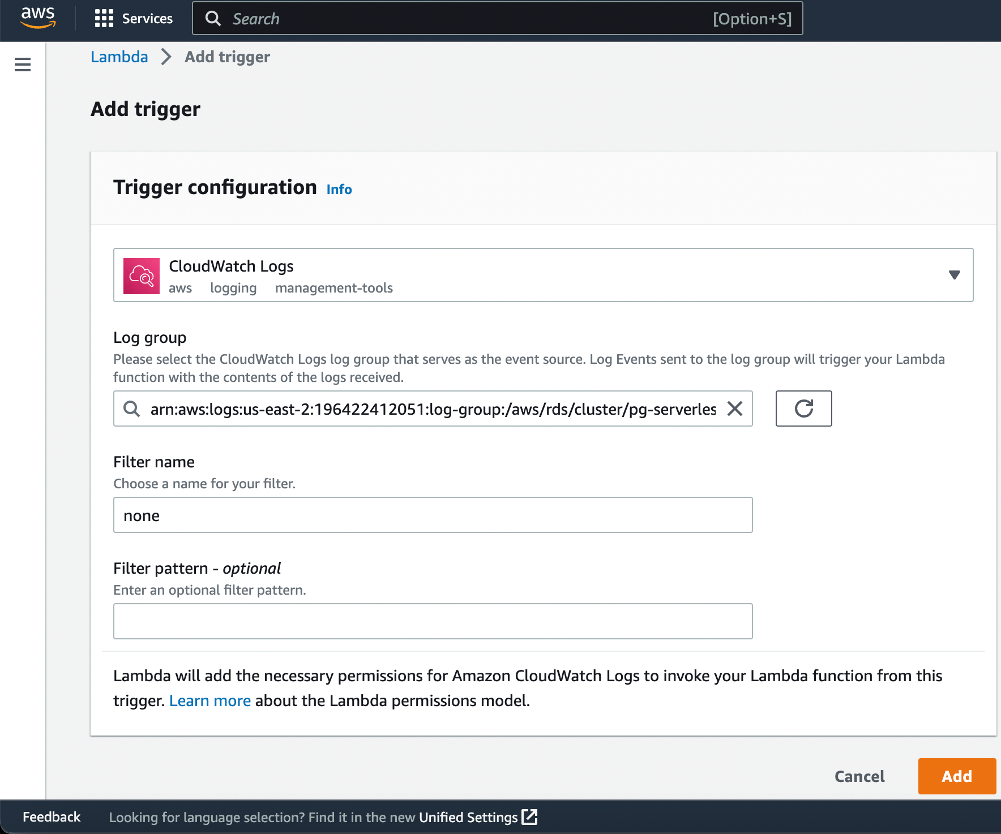1001x834 pixels.
Task: Clear the Log group selection with X
Action: (x=734, y=409)
